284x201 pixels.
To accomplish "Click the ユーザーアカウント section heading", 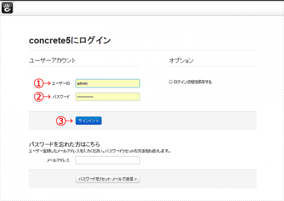I will [x=52, y=60].
